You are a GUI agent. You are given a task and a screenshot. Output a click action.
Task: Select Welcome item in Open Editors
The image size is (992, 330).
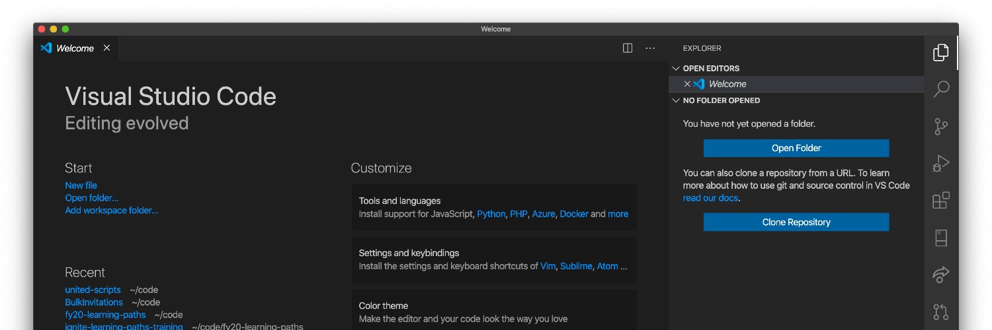click(x=796, y=84)
